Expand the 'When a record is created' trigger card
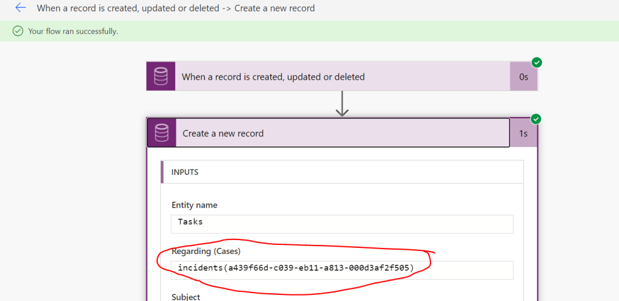This screenshot has width=619, height=301. coord(342,77)
